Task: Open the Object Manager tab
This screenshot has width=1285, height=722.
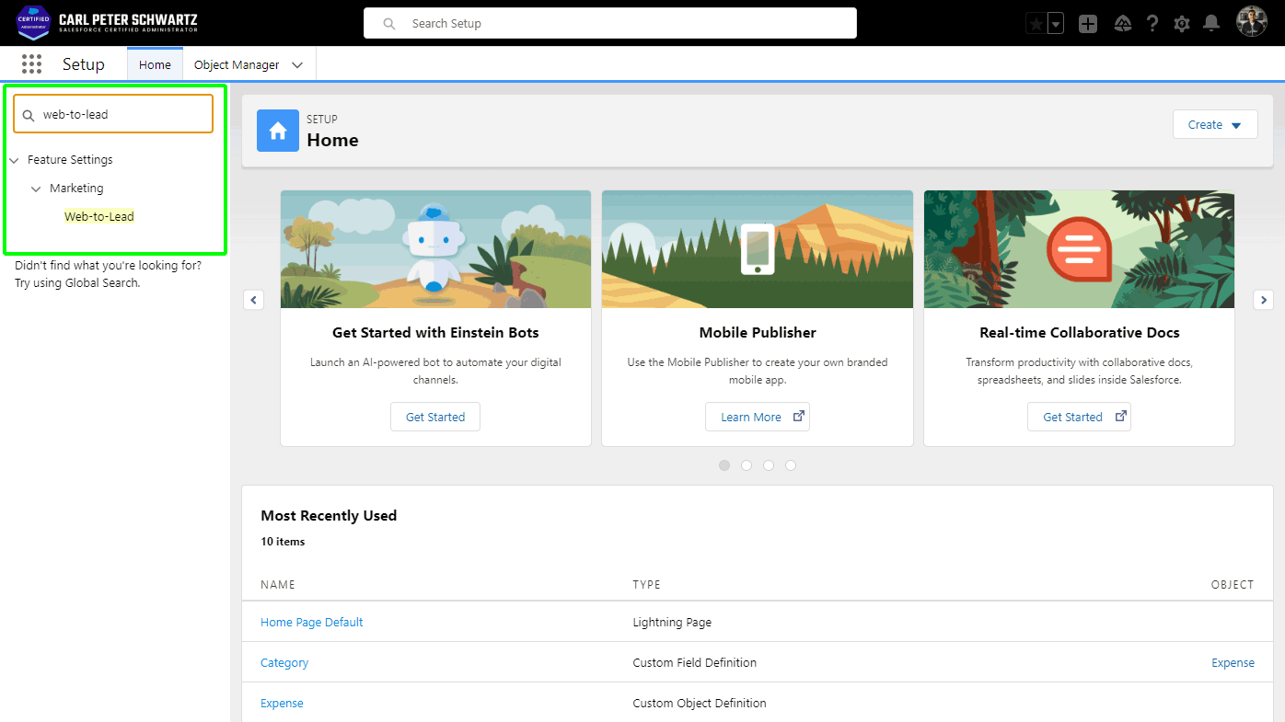Action: 237,64
